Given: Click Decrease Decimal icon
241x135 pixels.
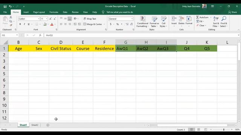Looking at the screenshot, I should [131, 24].
